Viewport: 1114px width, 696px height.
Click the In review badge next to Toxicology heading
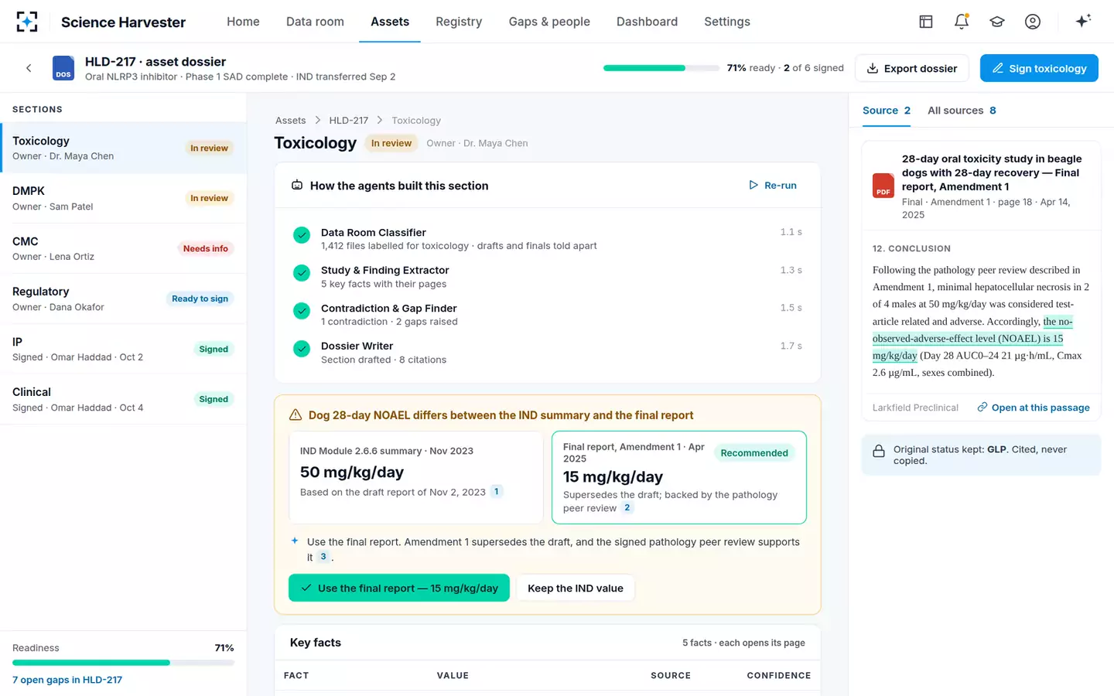click(391, 143)
